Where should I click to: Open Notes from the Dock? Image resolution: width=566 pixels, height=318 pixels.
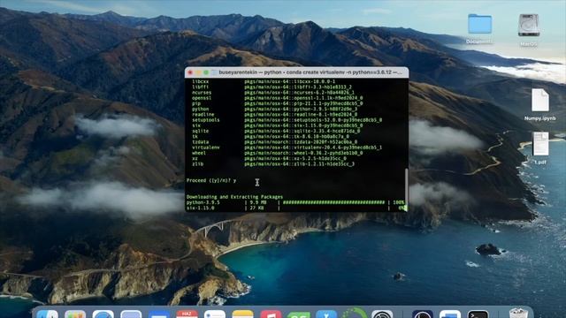[x=243, y=314]
